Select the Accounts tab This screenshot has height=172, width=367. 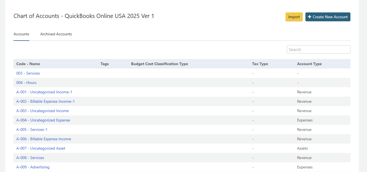pos(21,34)
